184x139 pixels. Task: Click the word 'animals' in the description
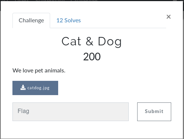pyautogui.click(x=54, y=71)
